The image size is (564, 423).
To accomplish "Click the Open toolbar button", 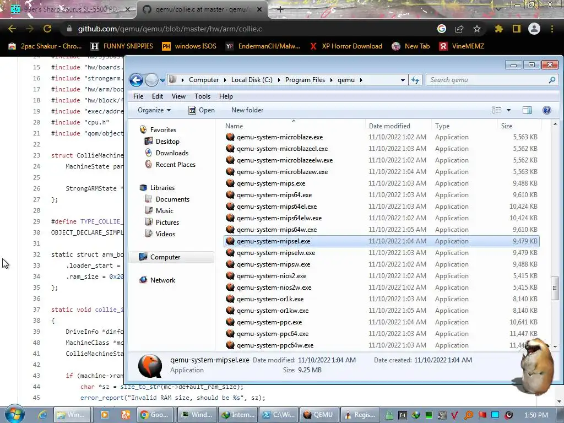I will click(202, 110).
